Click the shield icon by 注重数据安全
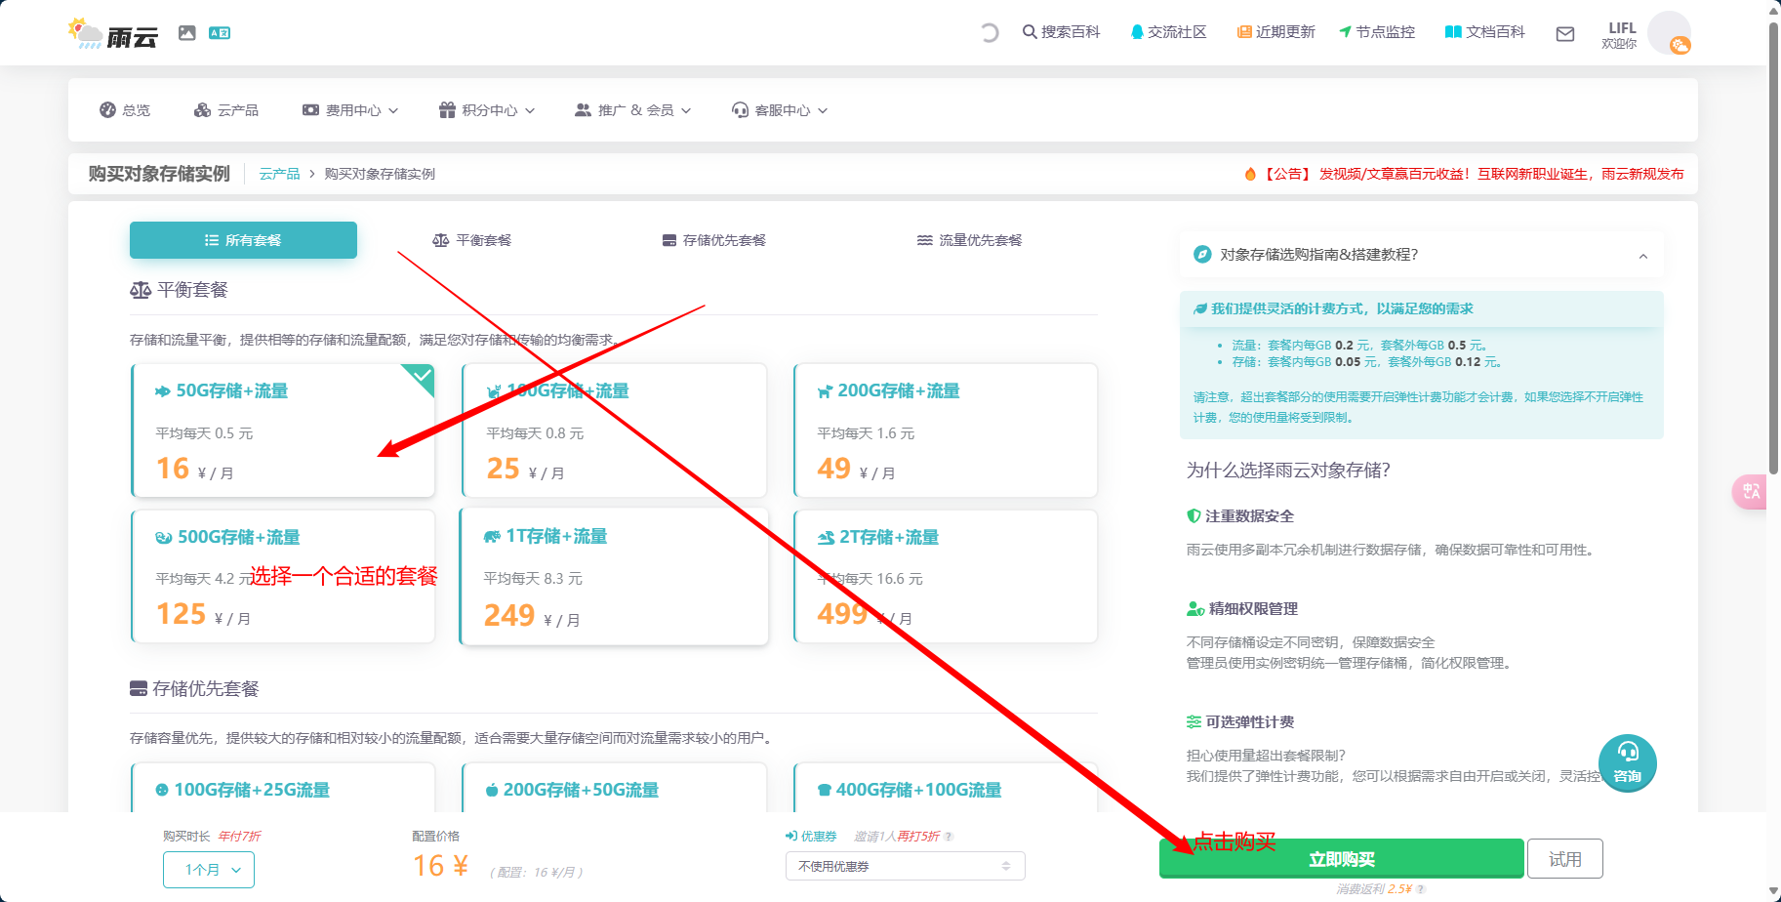 click(1194, 516)
